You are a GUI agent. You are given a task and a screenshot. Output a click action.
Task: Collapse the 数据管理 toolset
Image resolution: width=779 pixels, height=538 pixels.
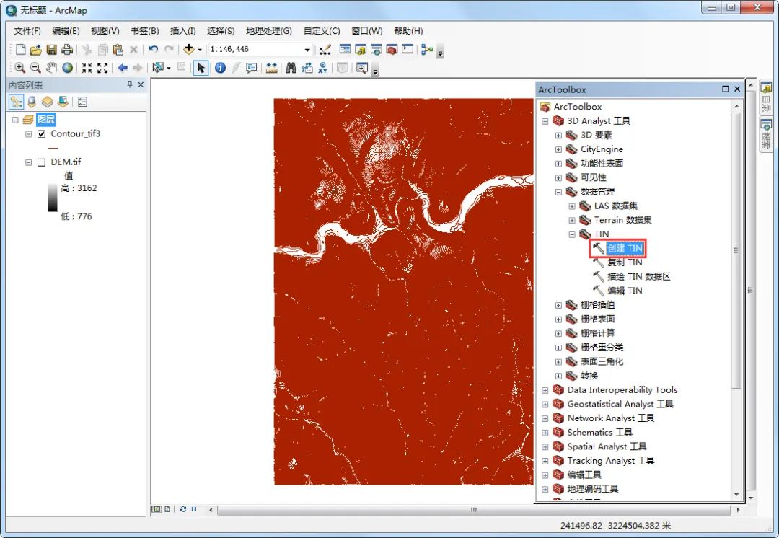[558, 192]
